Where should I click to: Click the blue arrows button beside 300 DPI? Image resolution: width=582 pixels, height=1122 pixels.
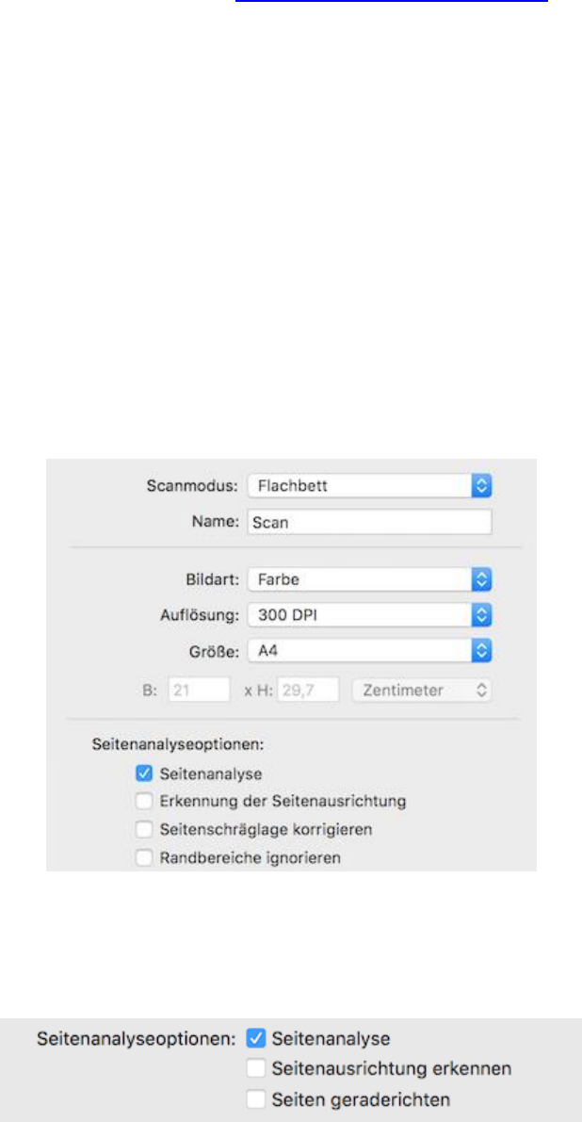coord(482,615)
